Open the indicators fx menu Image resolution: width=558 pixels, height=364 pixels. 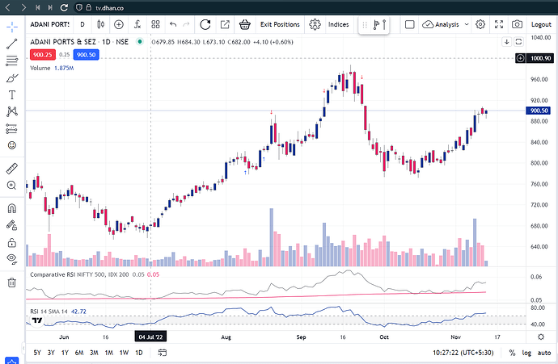[137, 24]
